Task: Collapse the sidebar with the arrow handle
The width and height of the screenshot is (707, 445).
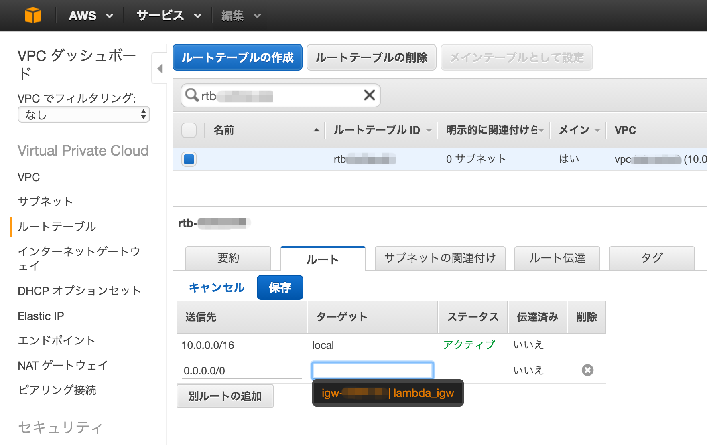Action: (160, 68)
